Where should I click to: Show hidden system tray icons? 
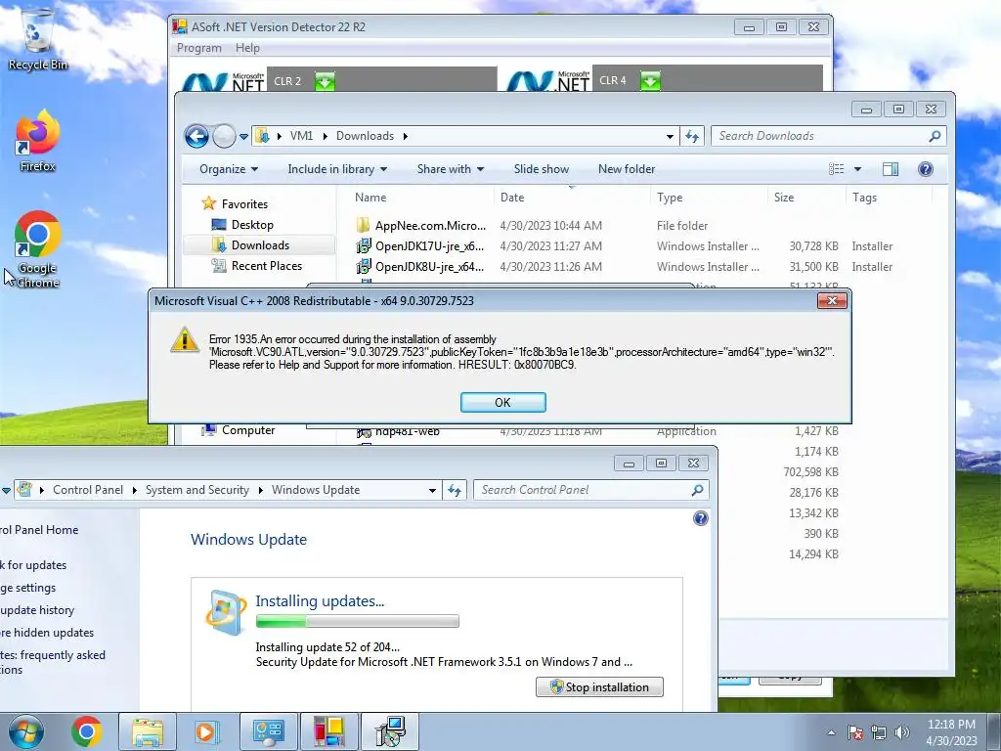click(831, 732)
